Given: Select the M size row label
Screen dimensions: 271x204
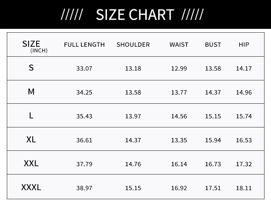Looking at the screenshot, I should [31, 92].
